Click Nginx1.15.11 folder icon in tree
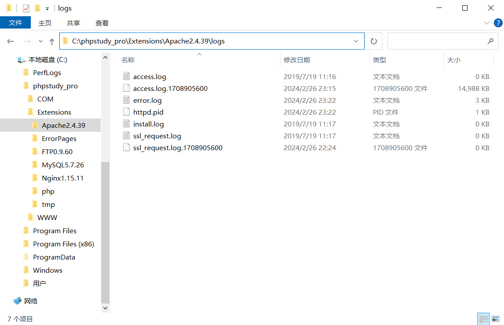The image size is (504, 325). coord(35,177)
